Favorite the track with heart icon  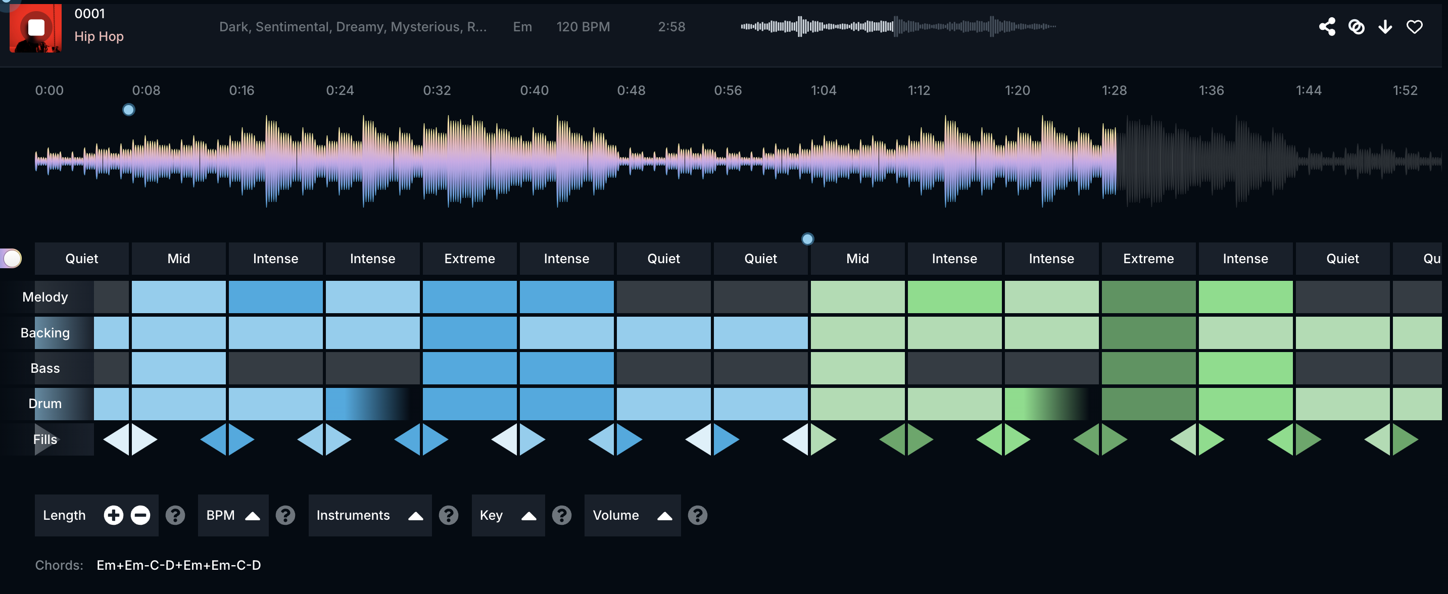1414,26
